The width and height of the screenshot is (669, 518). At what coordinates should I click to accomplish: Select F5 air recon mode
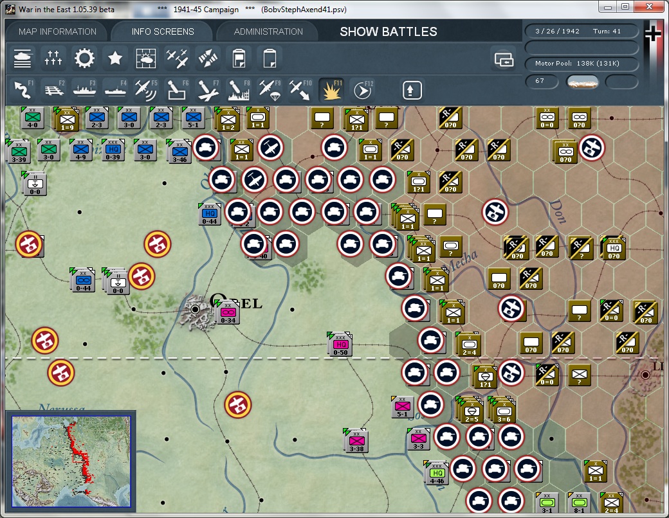pos(145,89)
